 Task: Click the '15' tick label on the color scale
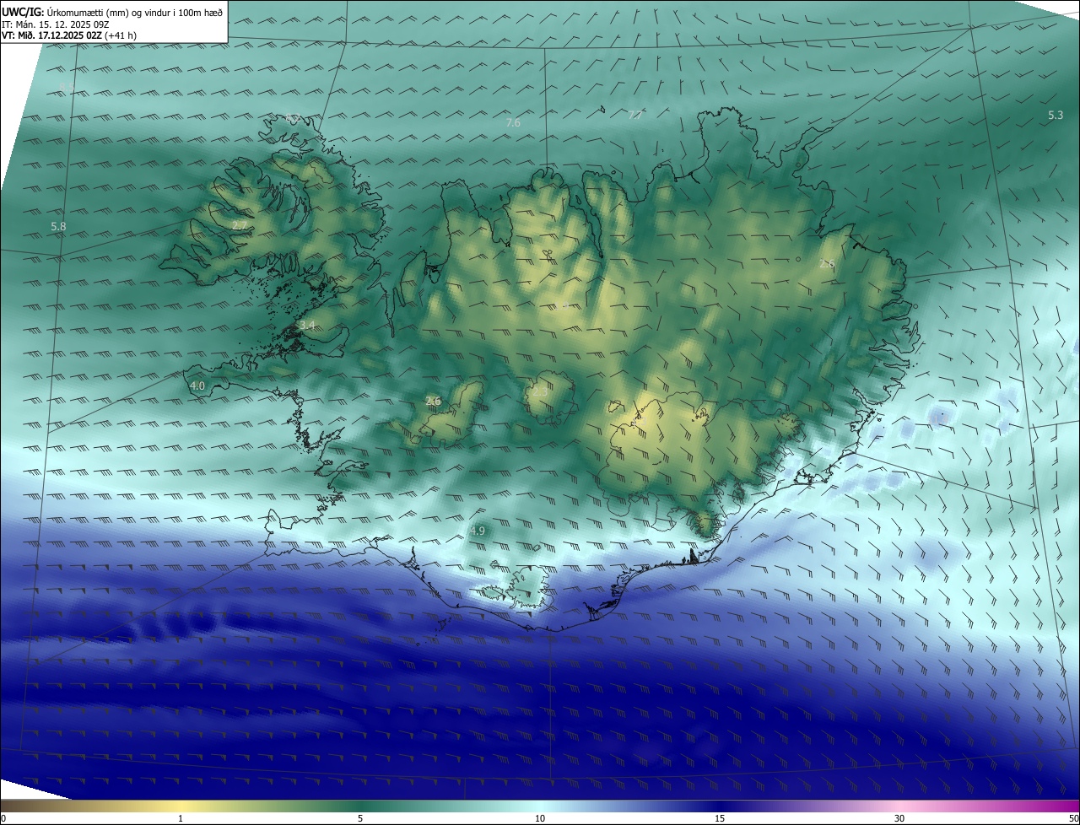[720, 818]
